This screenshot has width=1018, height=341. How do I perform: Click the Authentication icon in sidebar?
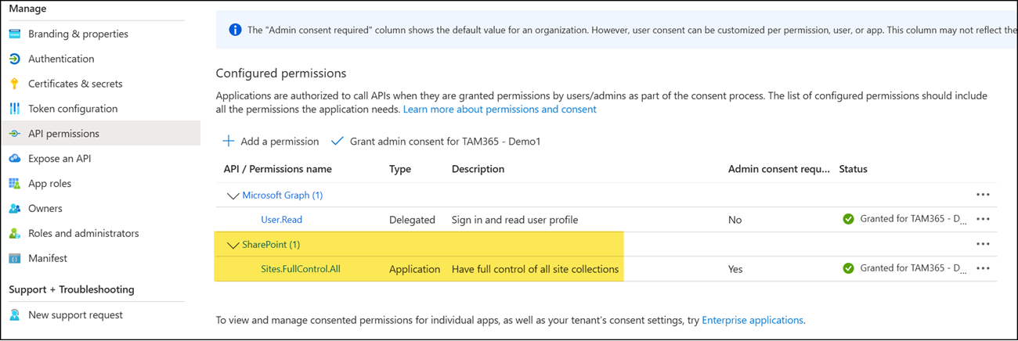tap(14, 59)
